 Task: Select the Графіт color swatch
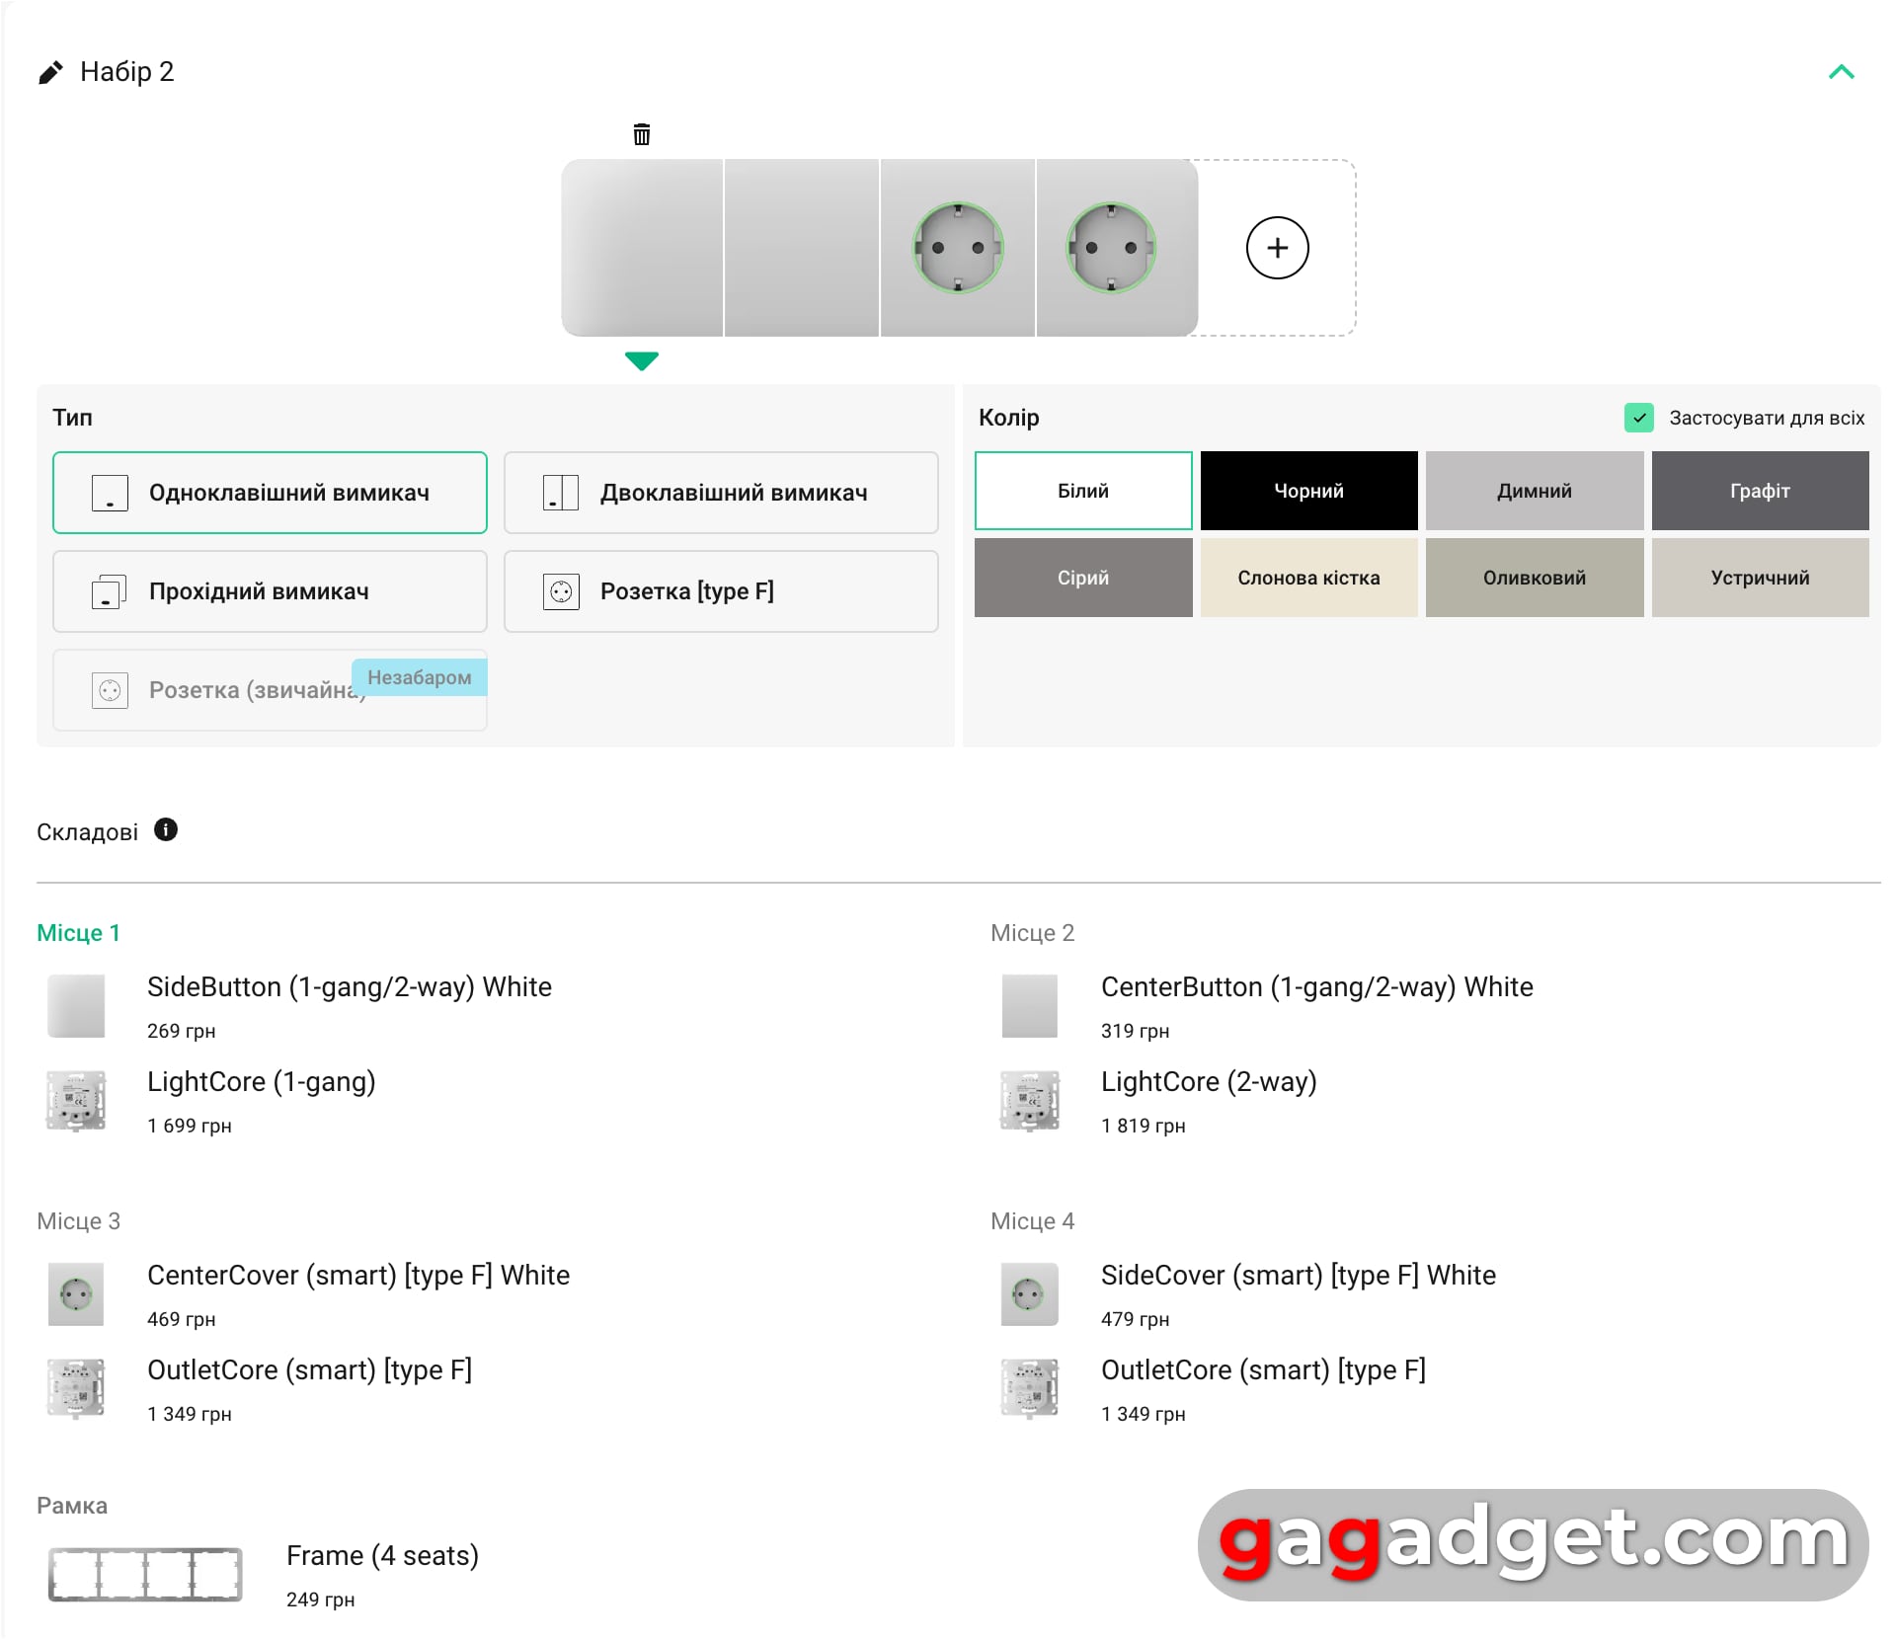1760,491
